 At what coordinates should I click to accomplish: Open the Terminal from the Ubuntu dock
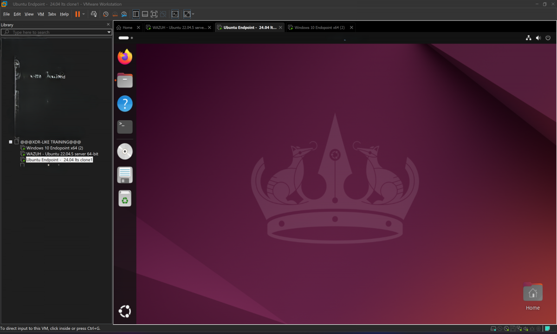[x=124, y=126]
